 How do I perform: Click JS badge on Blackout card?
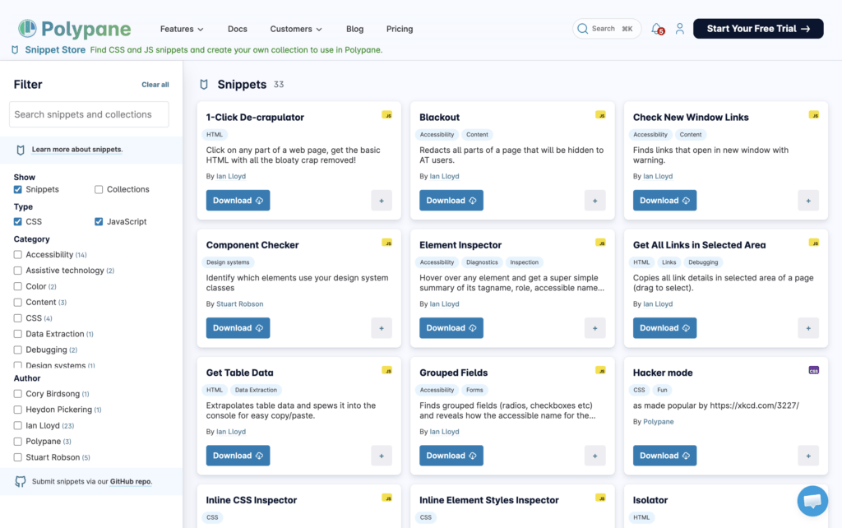coord(600,115)
